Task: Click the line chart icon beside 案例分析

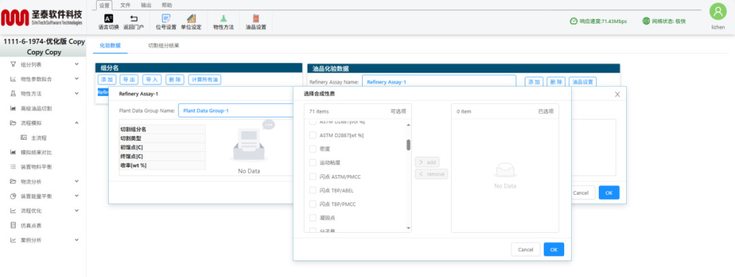Action: coord(13,240)
